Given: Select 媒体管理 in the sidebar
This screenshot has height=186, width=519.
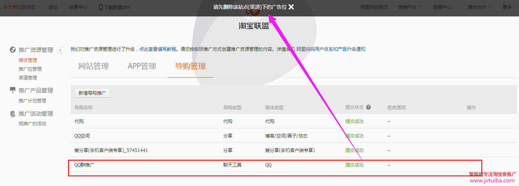Looking at the screenshot, I should tap(28, 60).
